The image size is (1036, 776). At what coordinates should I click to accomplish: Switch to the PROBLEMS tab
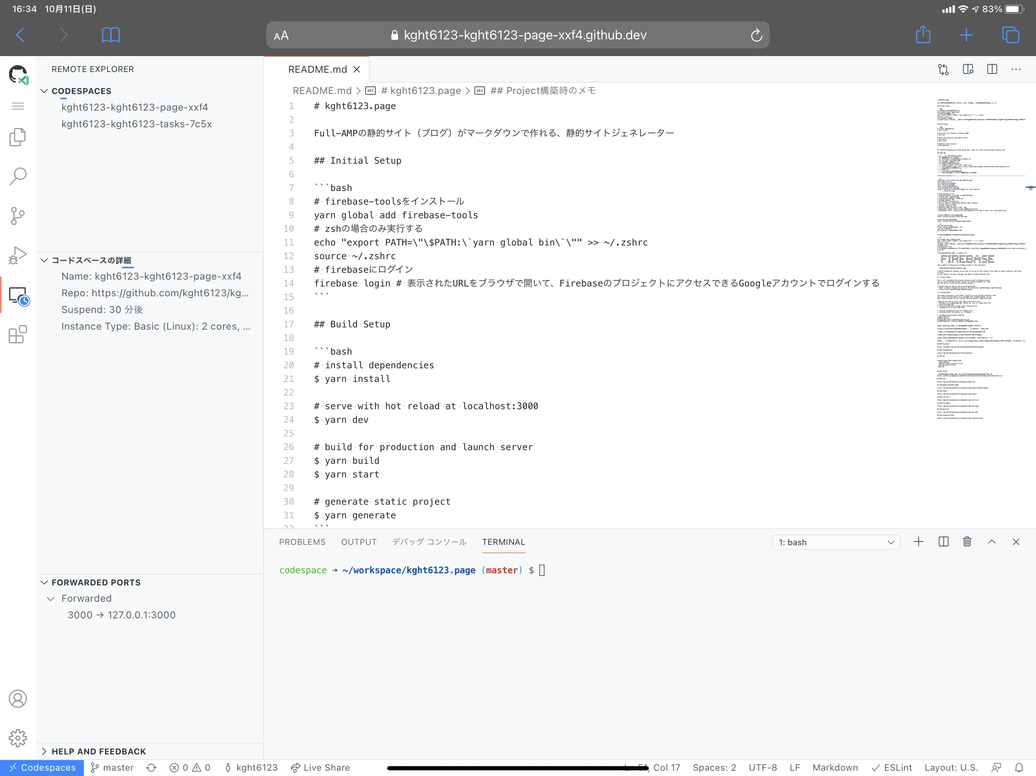click(302, 542)
